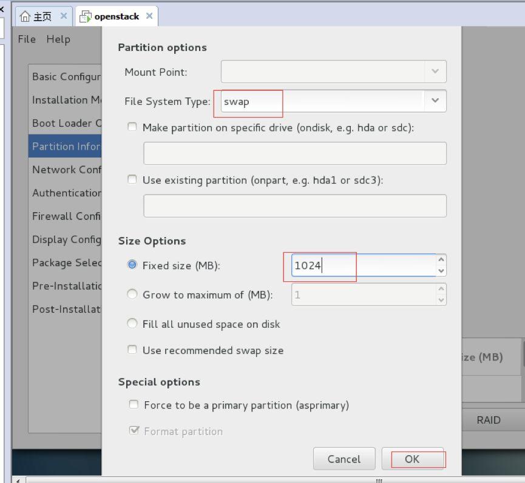Expand the File System Type dropdown

click(x=435, y=101)
